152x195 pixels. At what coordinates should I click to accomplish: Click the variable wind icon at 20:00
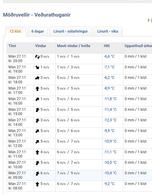pos(37,57)
